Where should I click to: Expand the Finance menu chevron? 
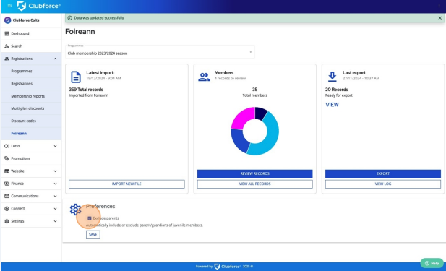pyautogui.click(x=55, y=184)
